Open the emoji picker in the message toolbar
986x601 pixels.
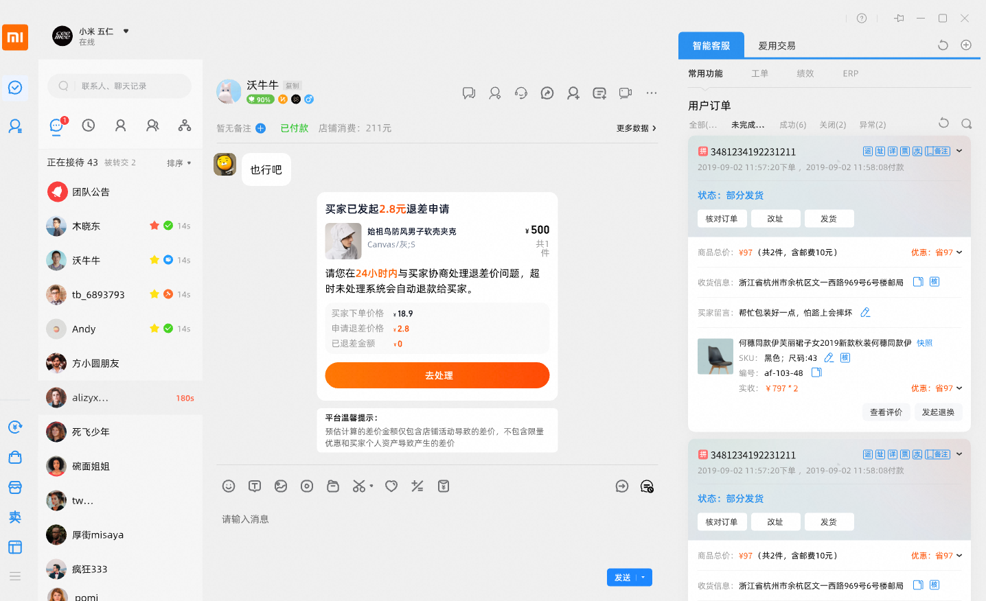(229, 486)
